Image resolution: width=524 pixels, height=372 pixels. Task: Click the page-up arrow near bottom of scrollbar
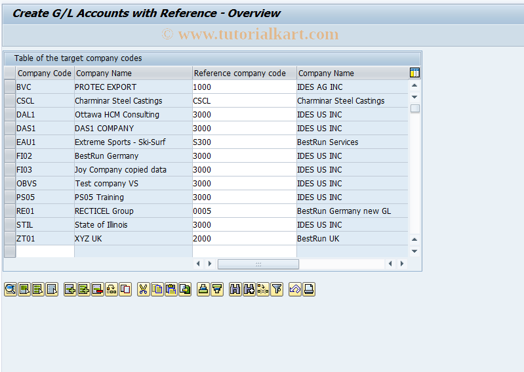coord(414,239)
